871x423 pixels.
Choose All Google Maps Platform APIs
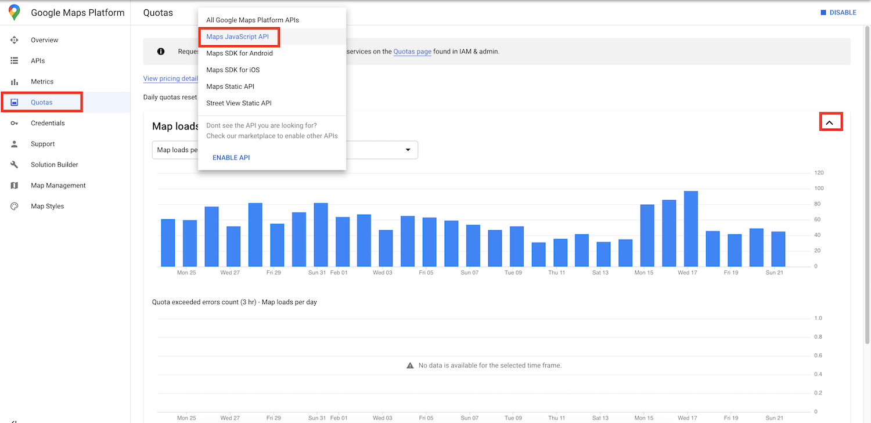pos(253,19)
